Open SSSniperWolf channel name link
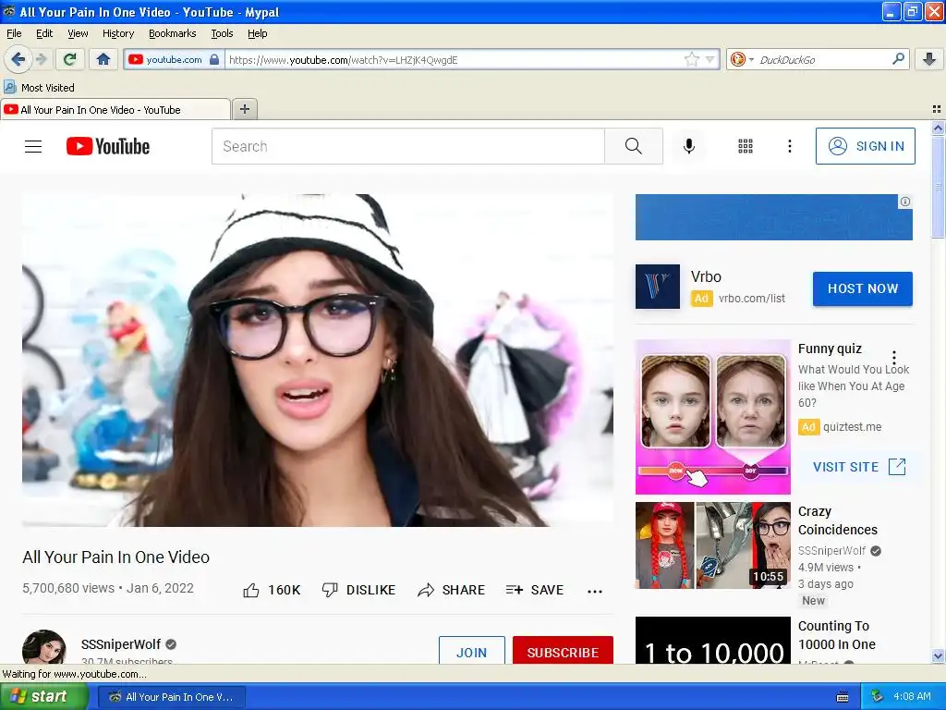Viewport: 946px width, 710px height. (121, 644)
